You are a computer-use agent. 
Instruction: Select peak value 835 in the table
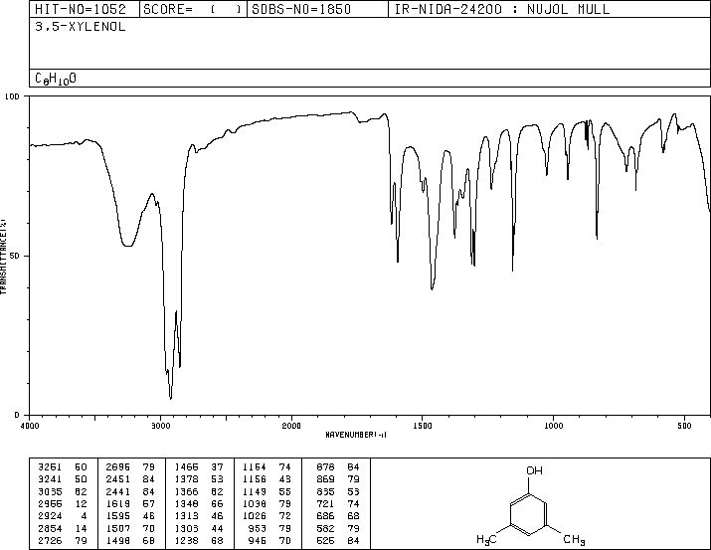click(325, 491)
